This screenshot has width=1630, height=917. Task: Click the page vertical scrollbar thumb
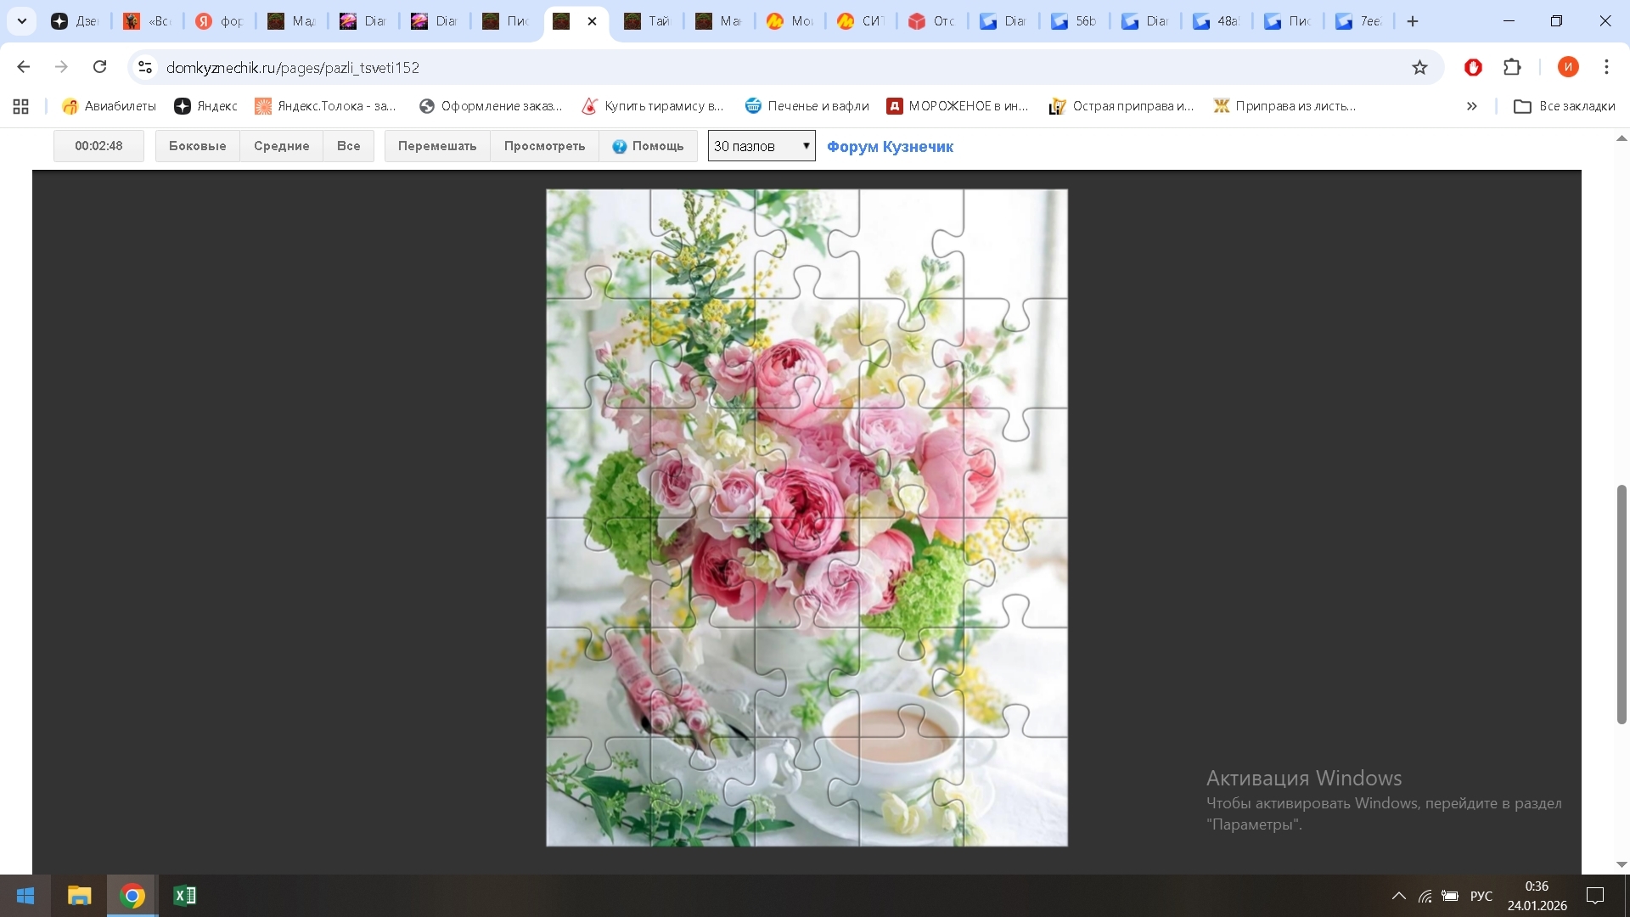click(x=1622, y=603)
